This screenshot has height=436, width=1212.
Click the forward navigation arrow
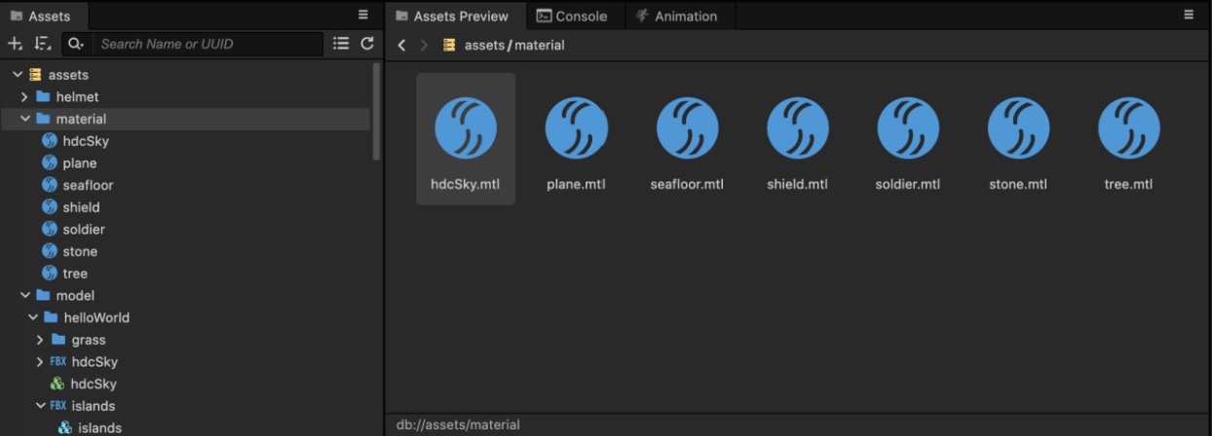pos(424,46)
